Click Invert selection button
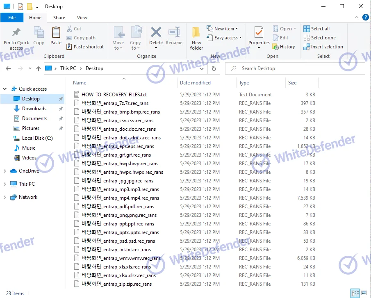The height and width of the screenshot is (298, 371). pos(323,47)
